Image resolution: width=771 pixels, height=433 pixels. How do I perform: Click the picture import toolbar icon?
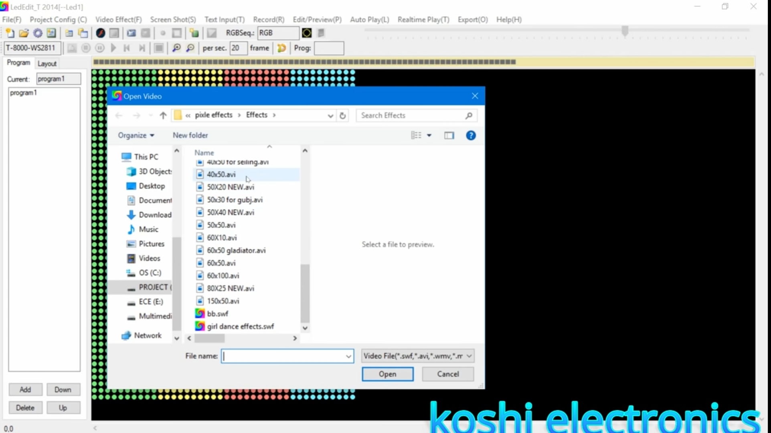(51, 33)
